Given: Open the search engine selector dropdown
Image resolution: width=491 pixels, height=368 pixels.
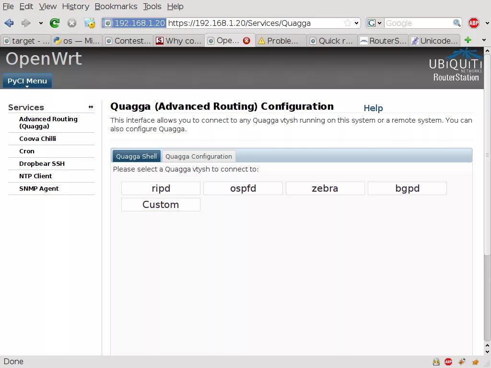Looking at the screenshot, I should point(375,23).
